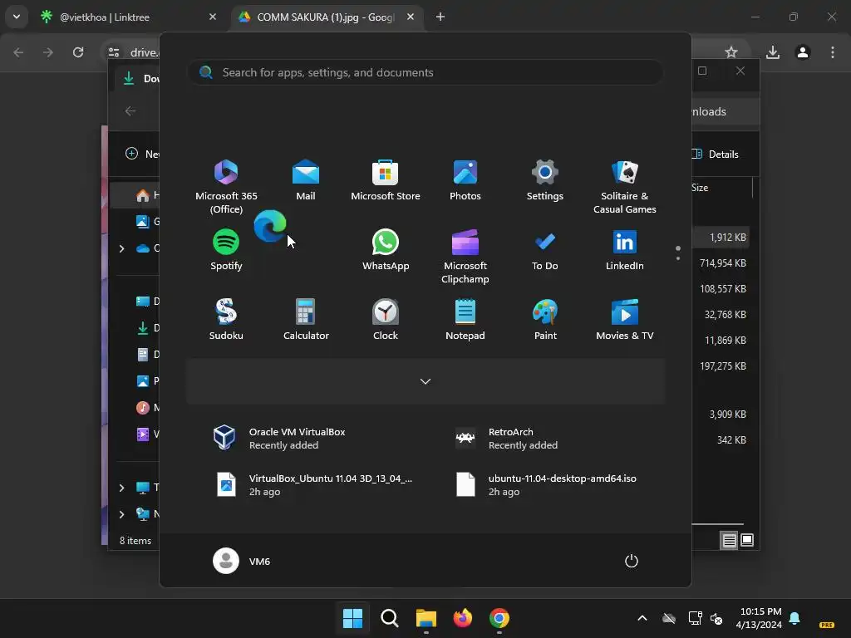Expand pinned apps with the down chevron
The image size is (851, 638).
[425, 381]
